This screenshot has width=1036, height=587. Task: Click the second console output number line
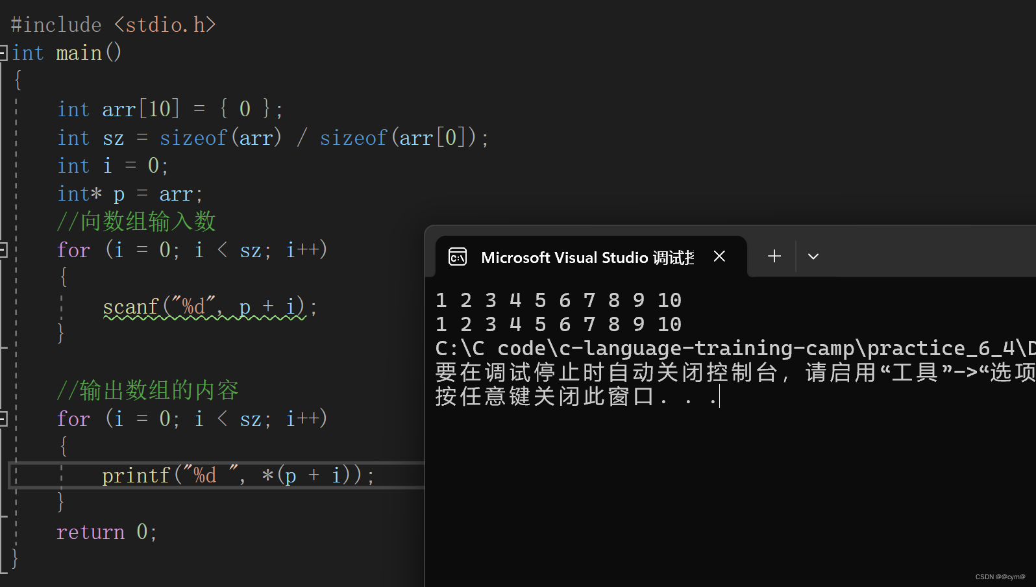click(x=558, y=324)
